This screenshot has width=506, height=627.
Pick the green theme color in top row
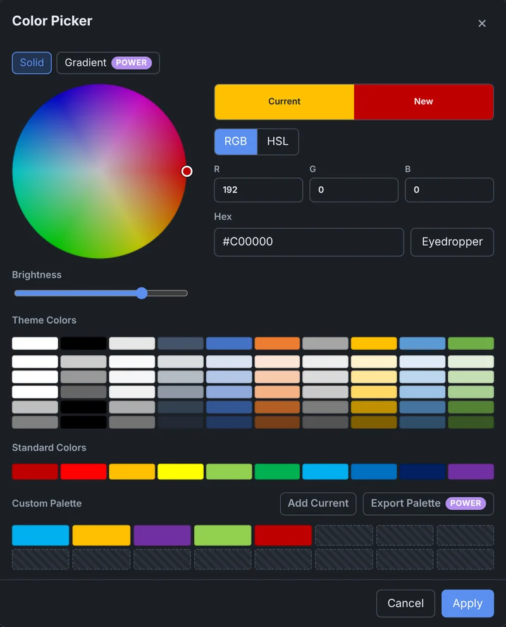click(x=471, y=343)
